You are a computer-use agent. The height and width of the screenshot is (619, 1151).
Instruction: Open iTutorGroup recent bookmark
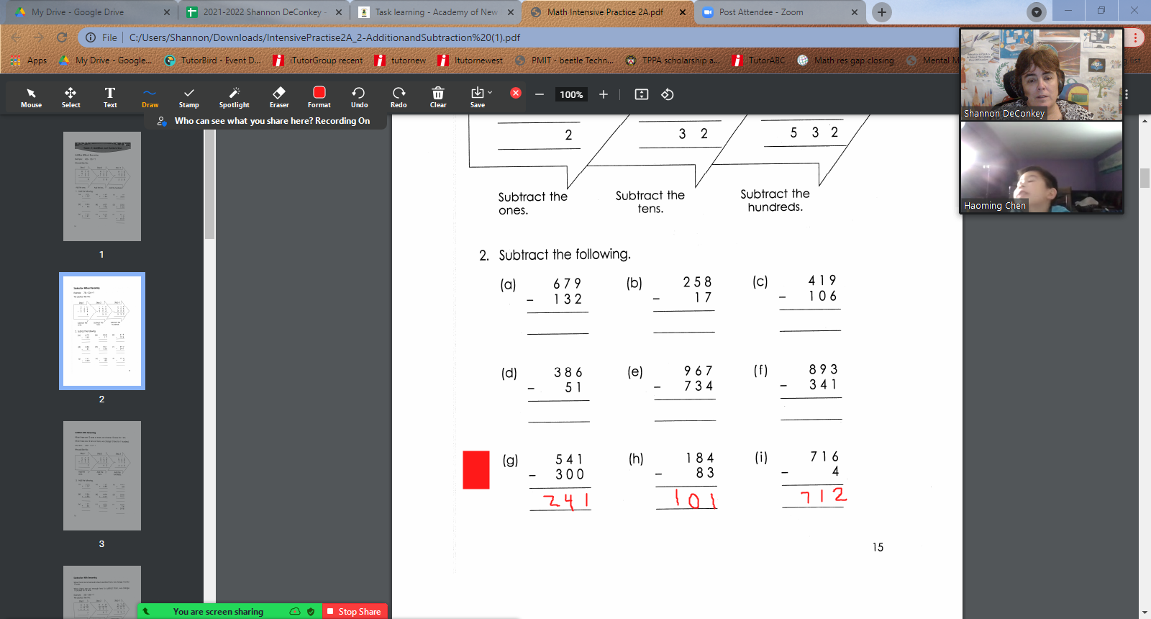click(318, 60)
